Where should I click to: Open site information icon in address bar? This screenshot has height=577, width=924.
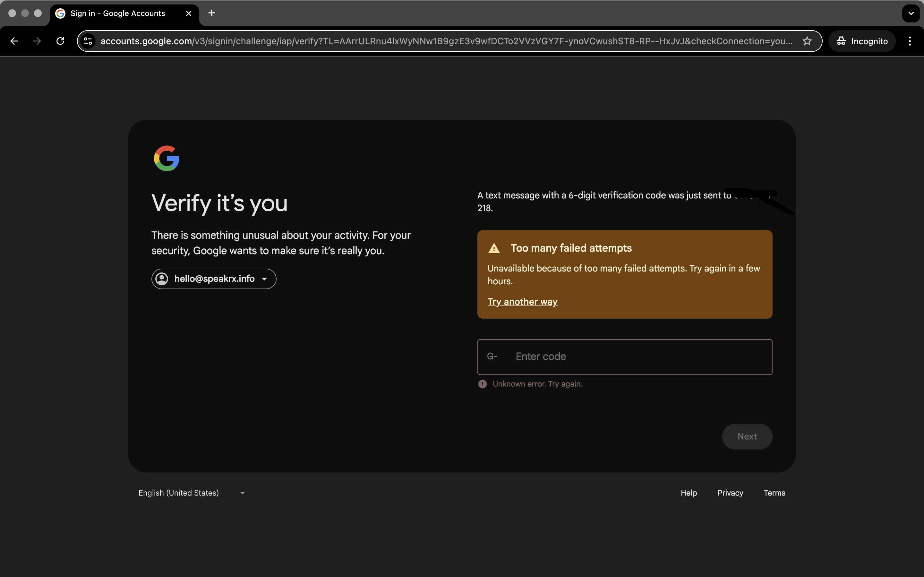click(88, 41)
